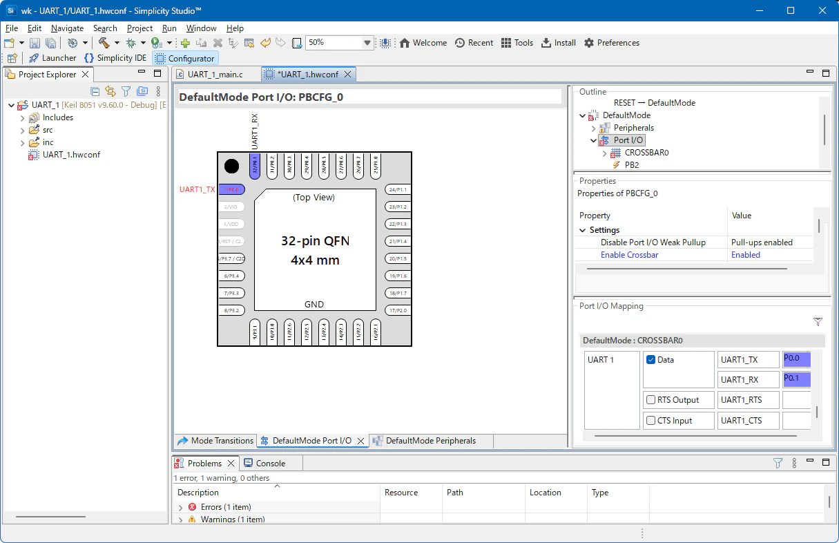Image resolution: width=839 pixels, height=543 pixels.
Task: Open the dropdown arrow next to the debug bug
Action: pos(142,43)
